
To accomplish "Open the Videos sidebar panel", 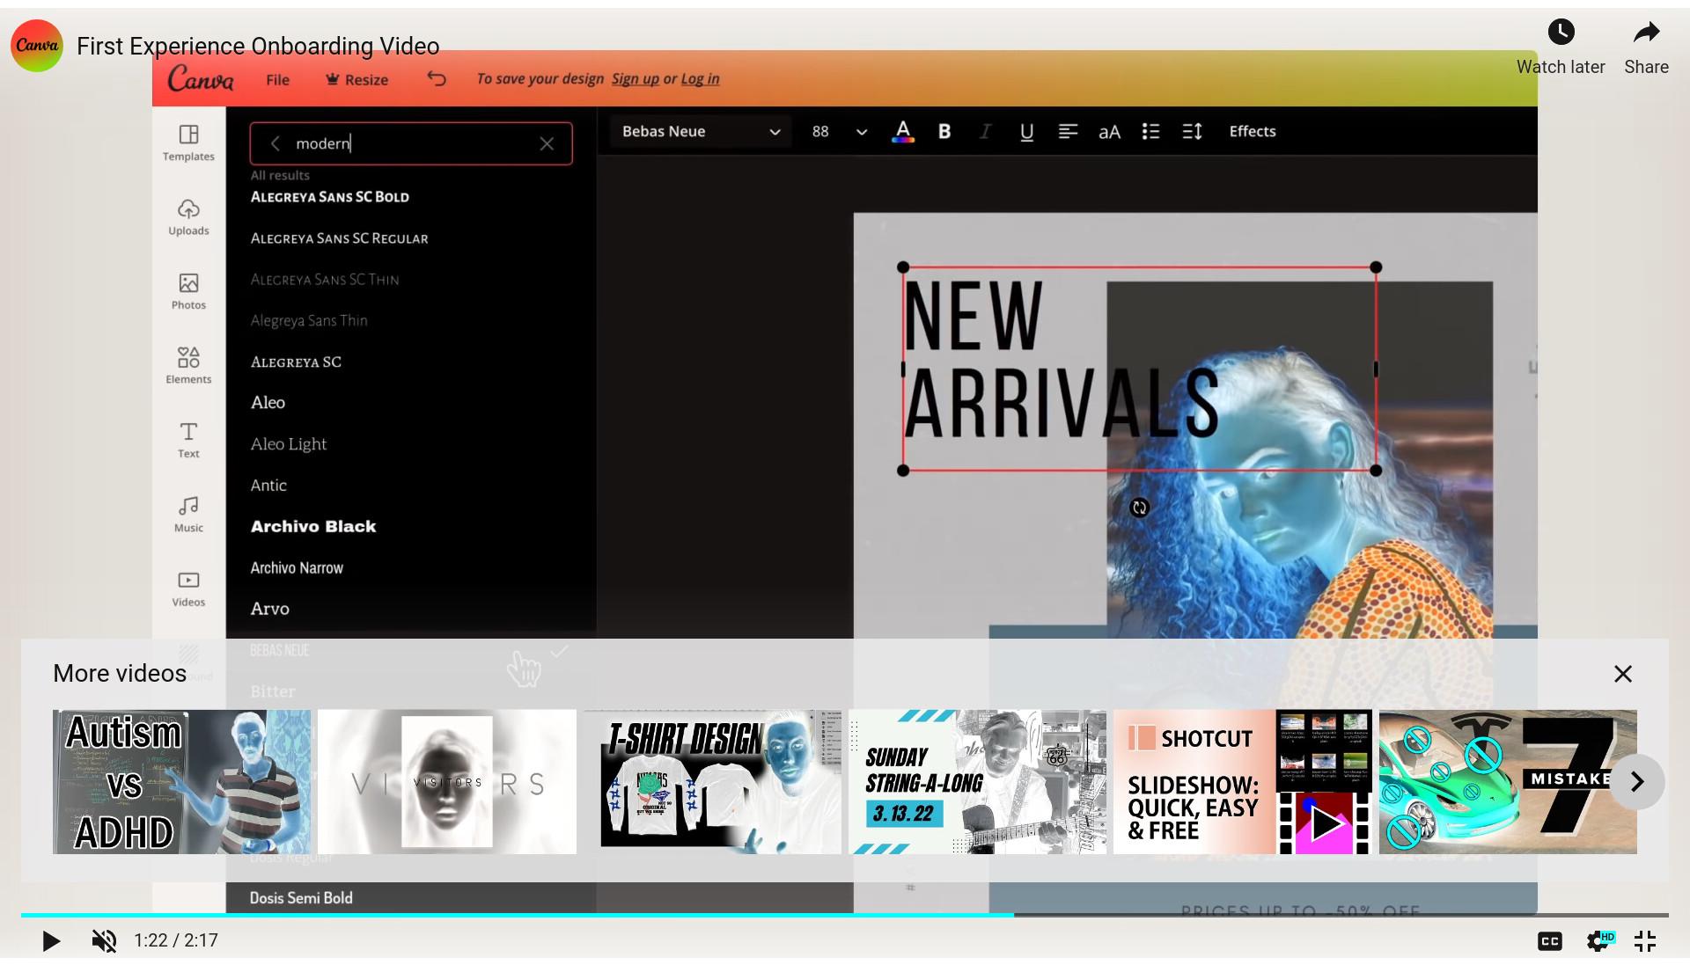I will (x=188, y=589).
